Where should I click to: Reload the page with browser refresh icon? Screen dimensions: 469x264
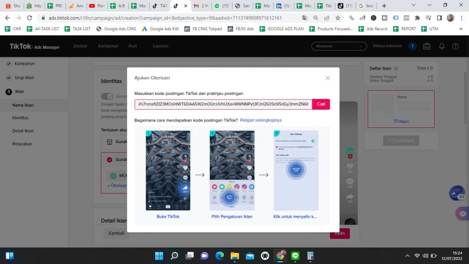30,18
